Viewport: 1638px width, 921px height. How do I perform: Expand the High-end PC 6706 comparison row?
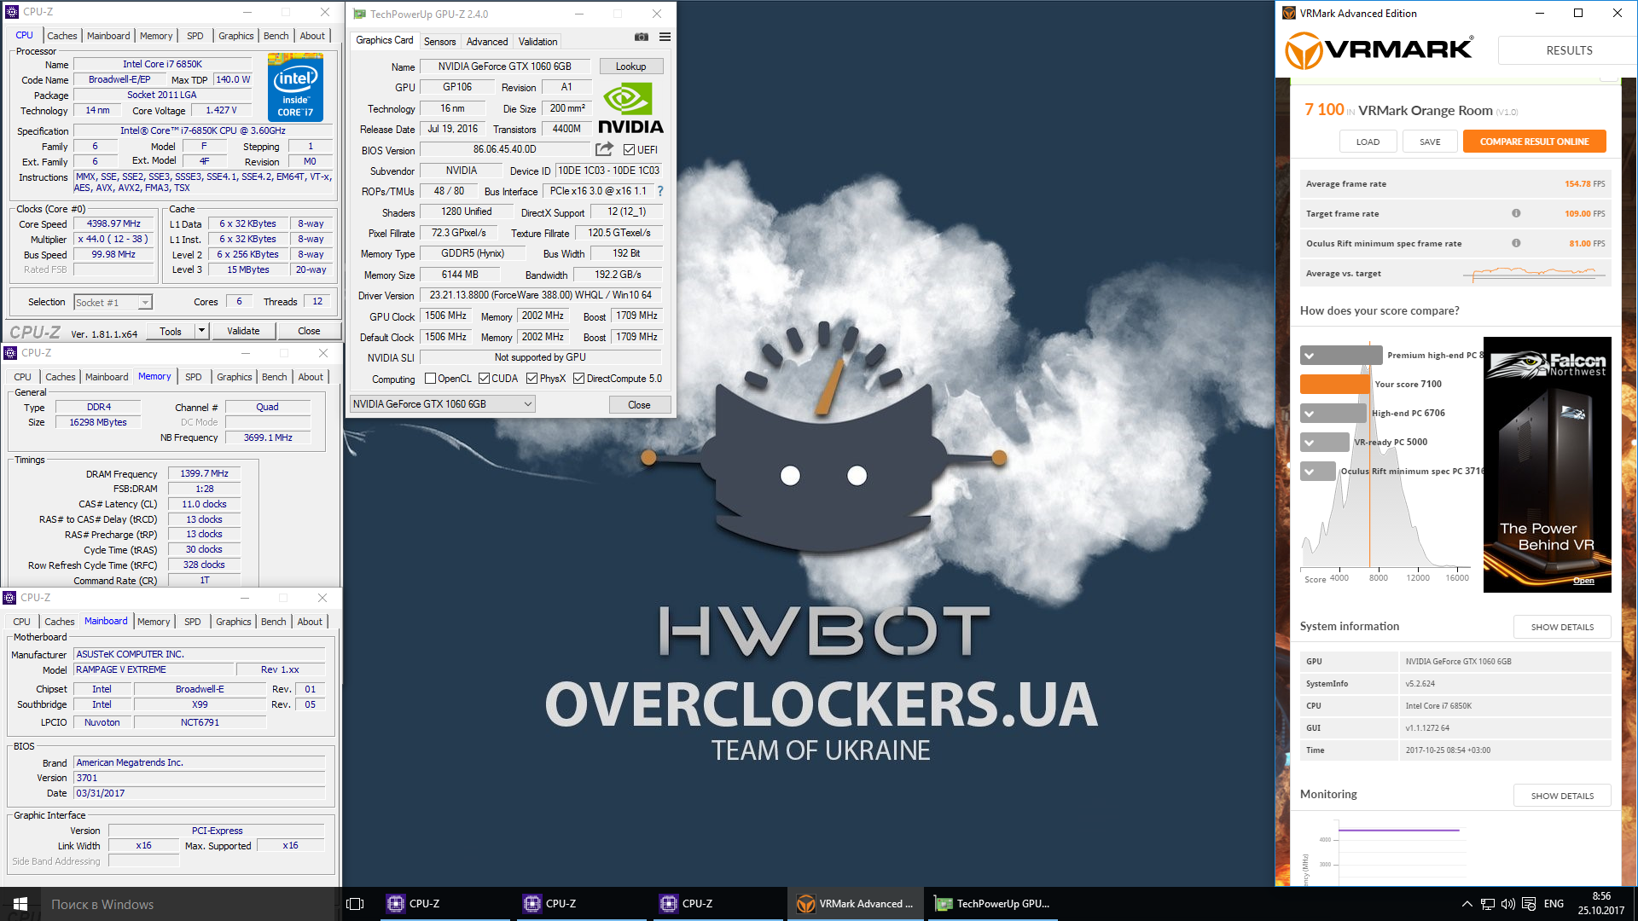[1333, 414]
